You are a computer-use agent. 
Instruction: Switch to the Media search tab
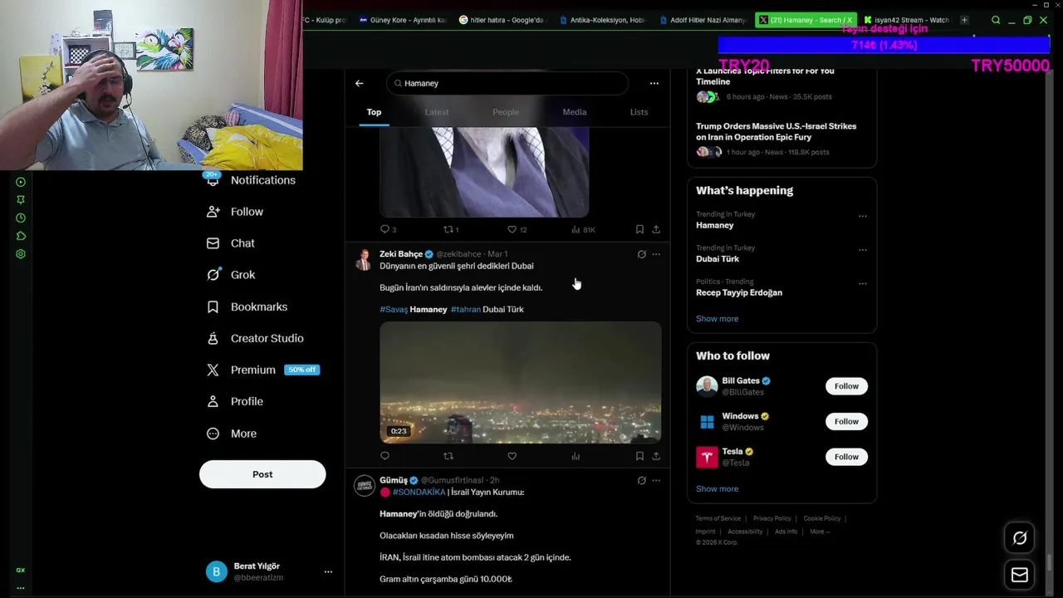tap(575, 112)
